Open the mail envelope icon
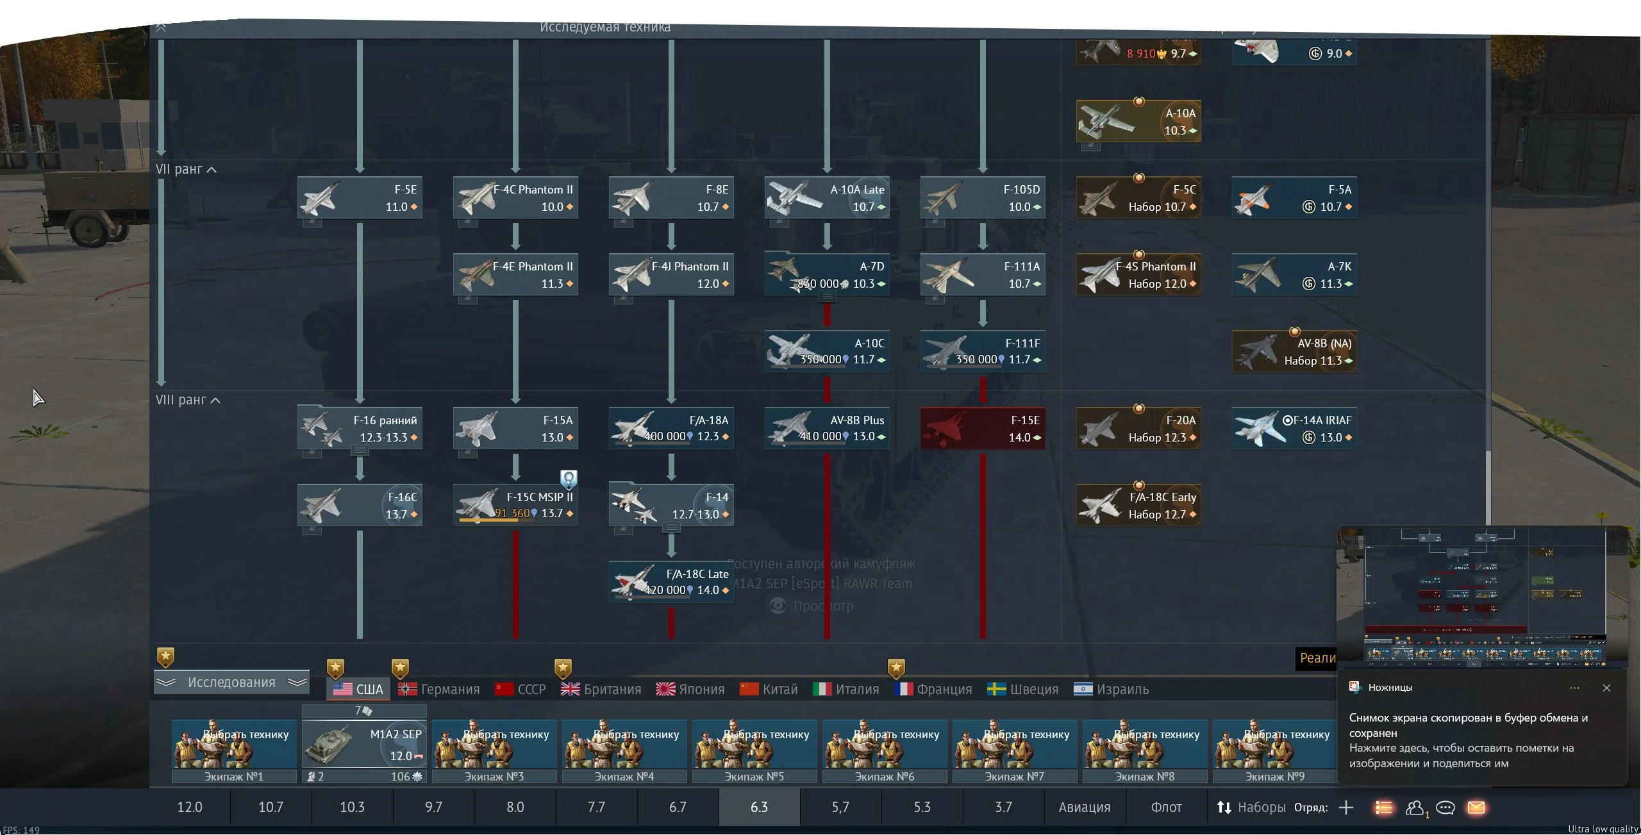The width and height of the screenshot is (1641, 835). pyautogui.click(x=1476, y=807)
